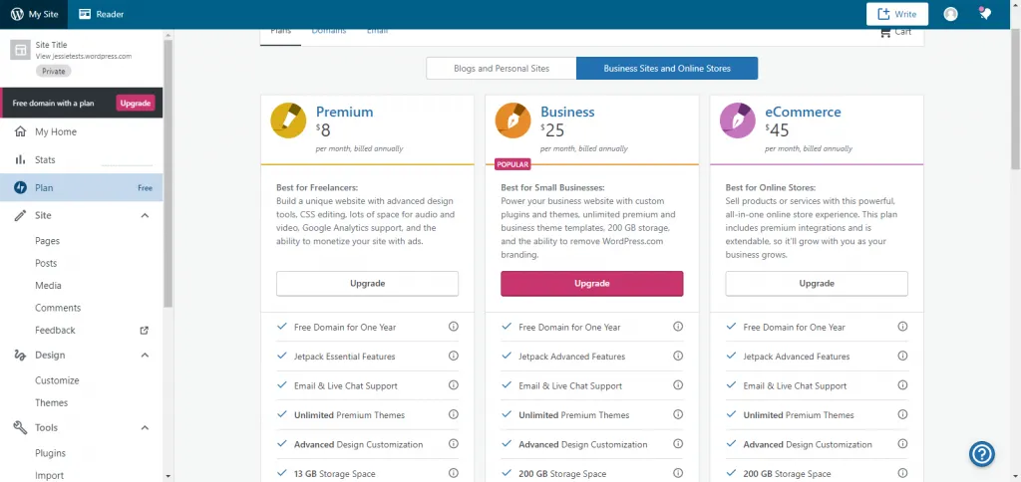Image resolution: width=1021 pixels, height=482 pixels.
Task: Click the Private site badge
Action: point(54,71)
